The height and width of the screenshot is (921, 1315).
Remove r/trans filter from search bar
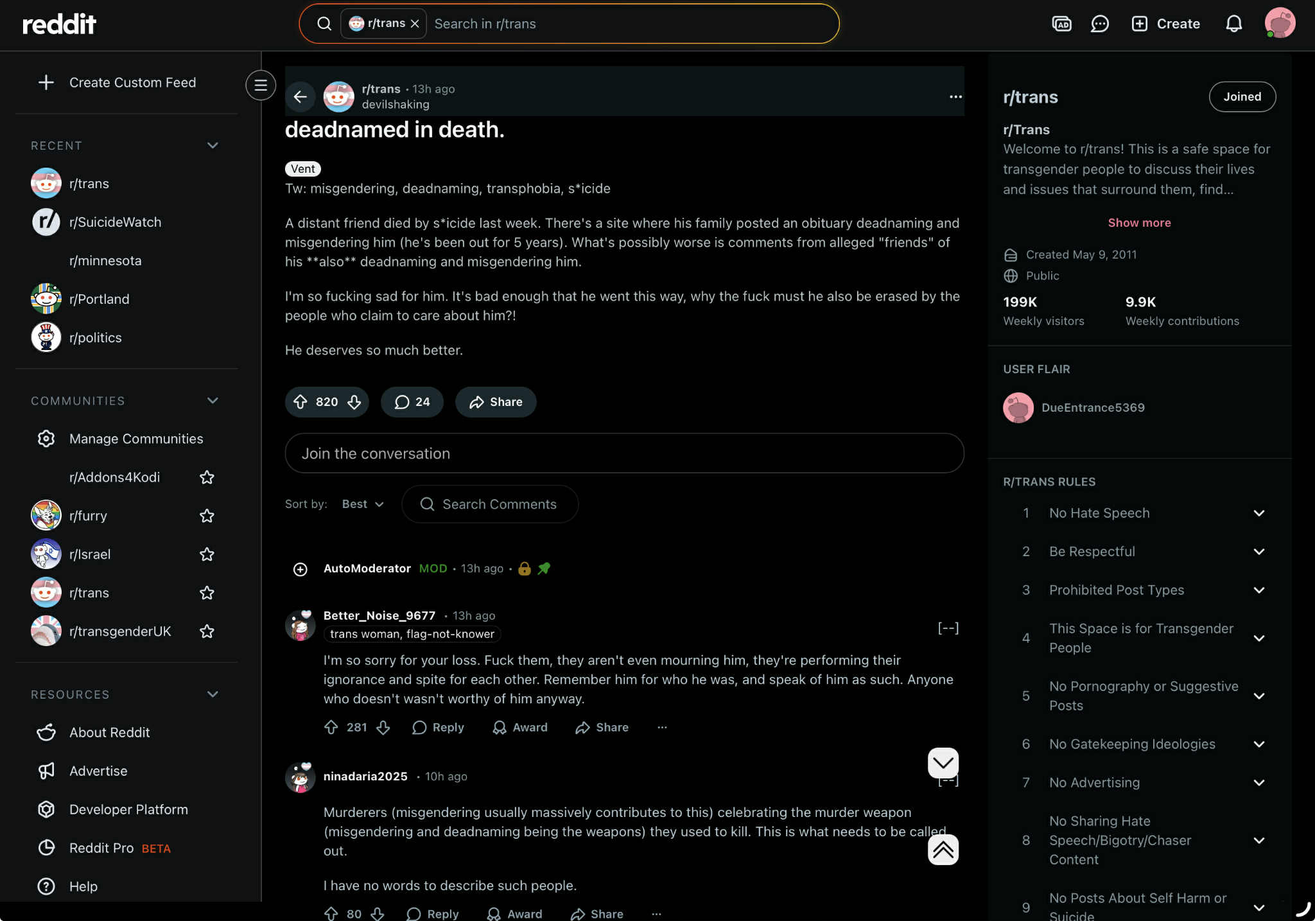(x=415, y=24)
